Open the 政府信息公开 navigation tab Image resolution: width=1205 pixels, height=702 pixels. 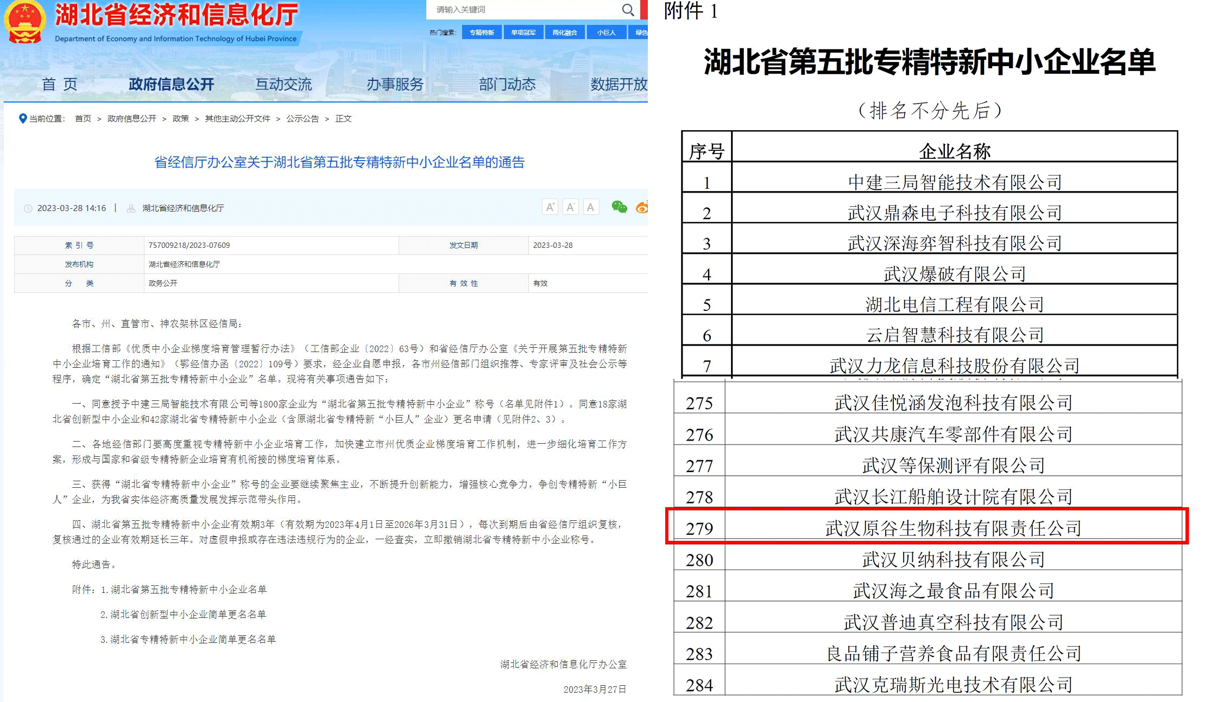tap(171, 84)
